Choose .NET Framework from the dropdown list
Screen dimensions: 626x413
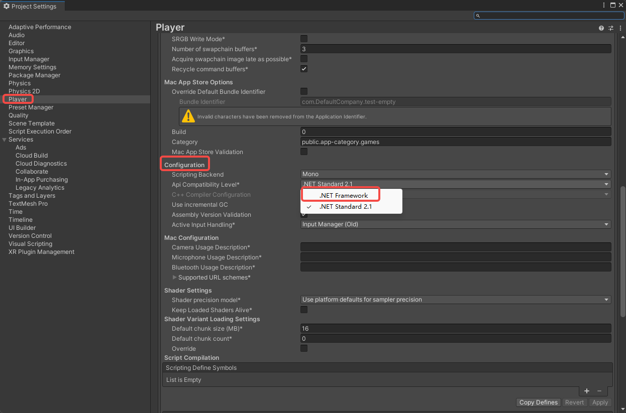[x=344, y=195]
